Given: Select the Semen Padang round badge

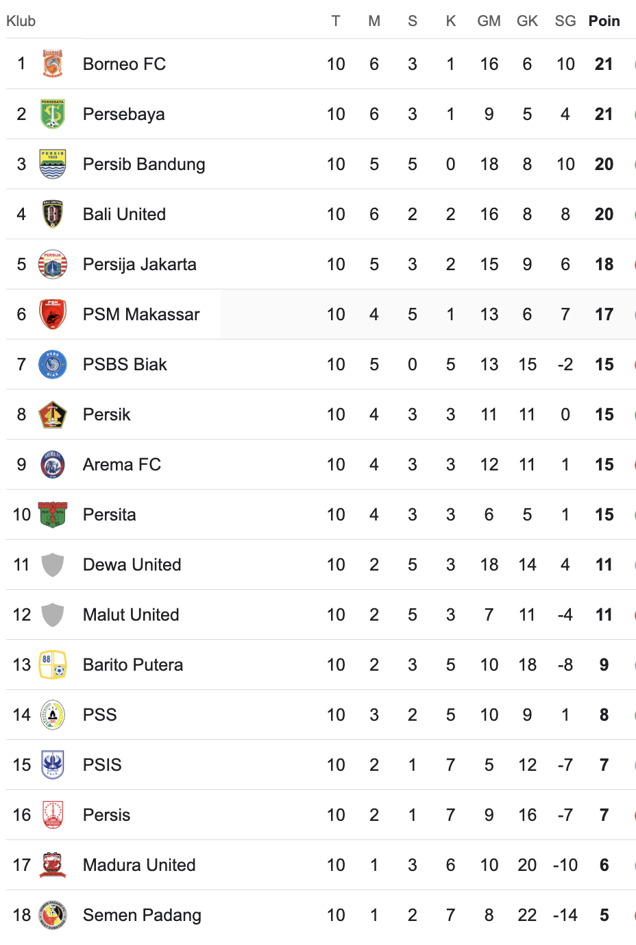Looking at the screenshot, I should [x=53, y=915].
